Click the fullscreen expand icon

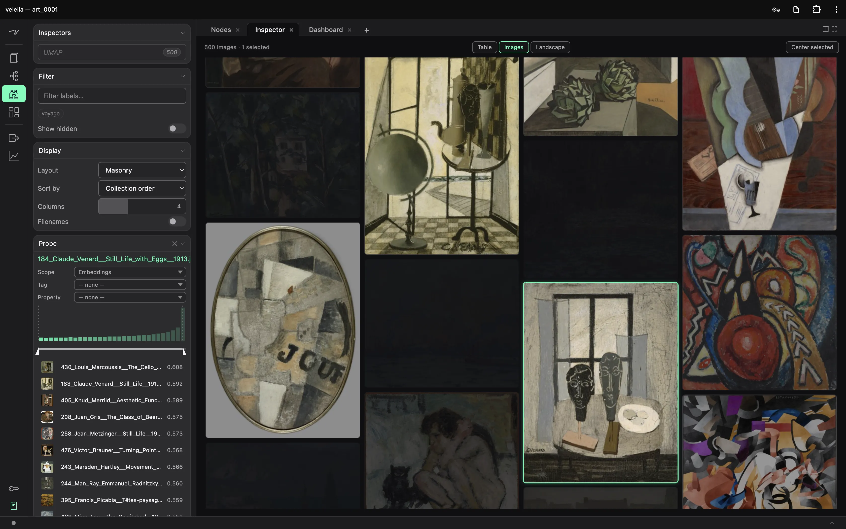[x=834, y=29]
